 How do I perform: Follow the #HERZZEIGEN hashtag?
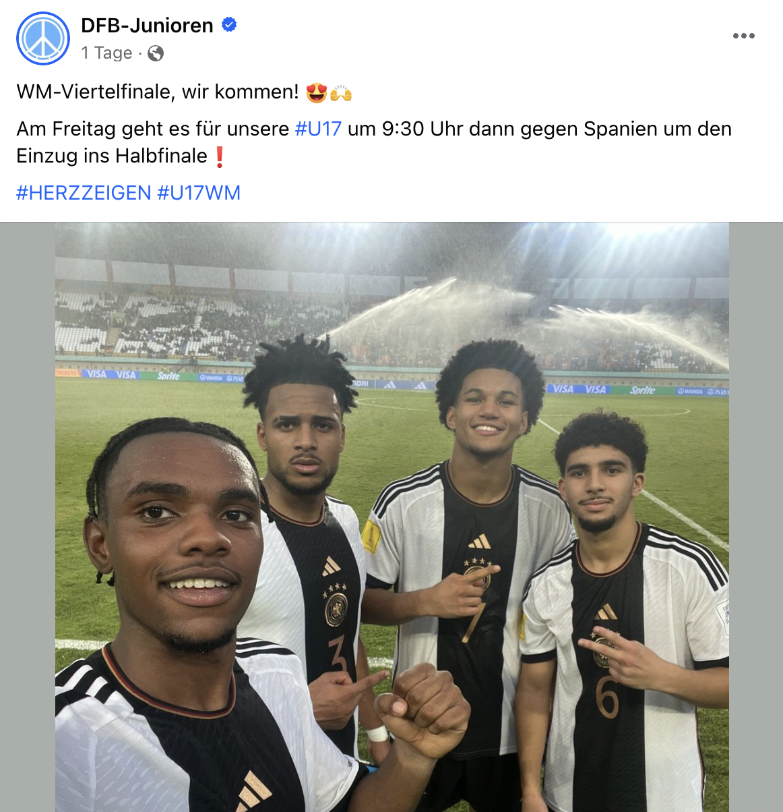coord(84,193)
